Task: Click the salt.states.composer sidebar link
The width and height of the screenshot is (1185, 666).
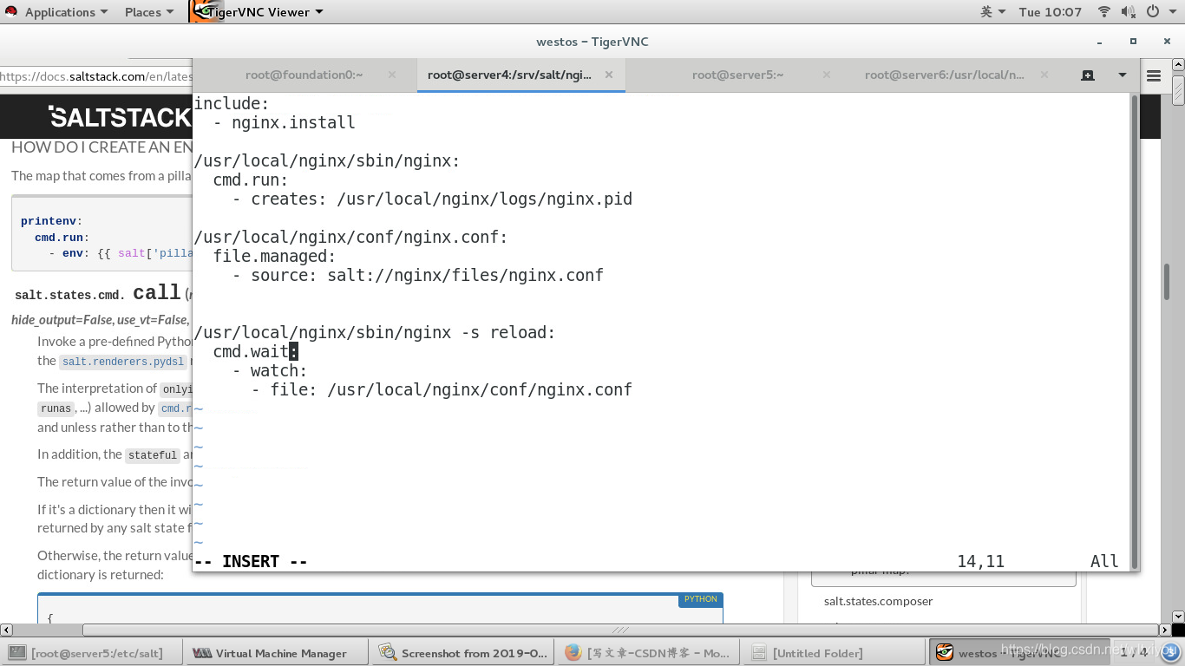Action: tap(878, 601)
